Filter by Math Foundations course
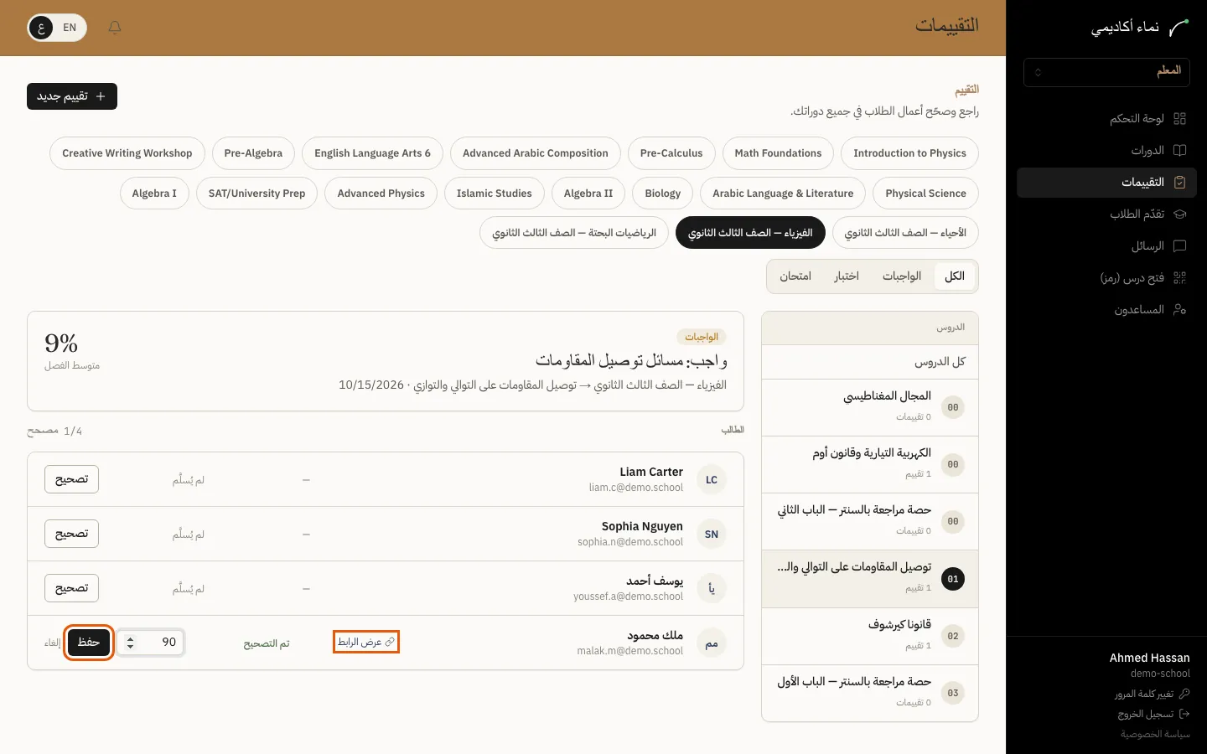This screenshot has height=754, width=1207. coord(778,153)
